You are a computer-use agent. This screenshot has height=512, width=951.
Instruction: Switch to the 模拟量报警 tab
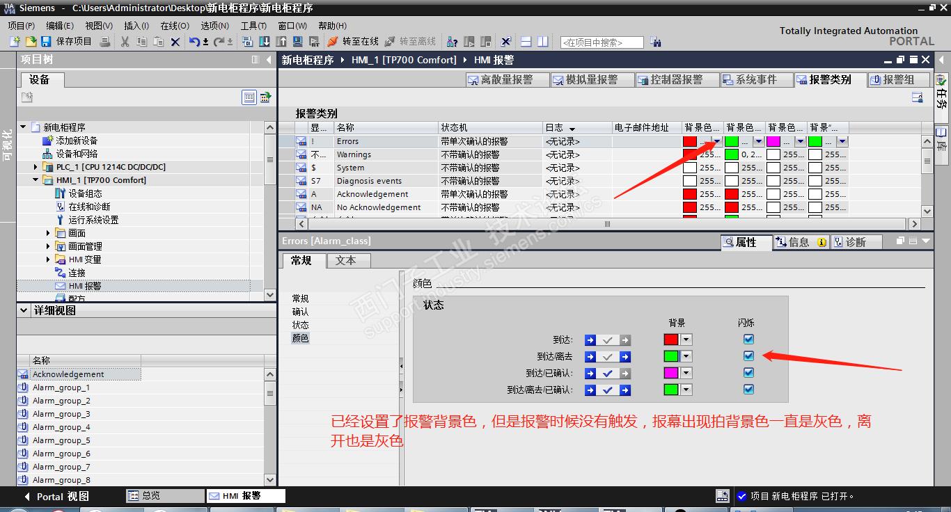pos(592,80)
